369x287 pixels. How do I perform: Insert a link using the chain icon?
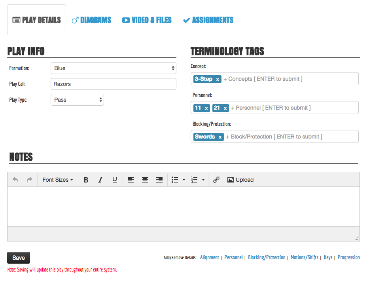point(216,180)
